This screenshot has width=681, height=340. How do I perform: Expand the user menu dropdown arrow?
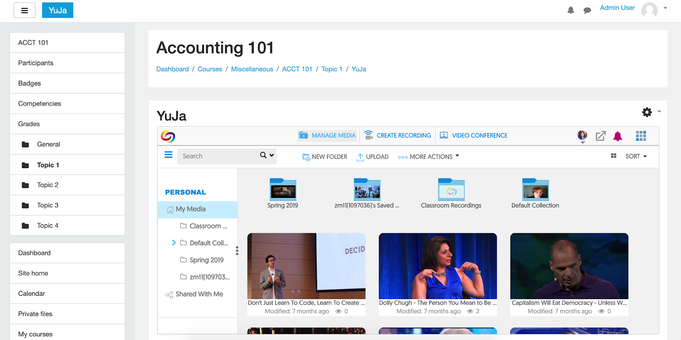(665, 8)
